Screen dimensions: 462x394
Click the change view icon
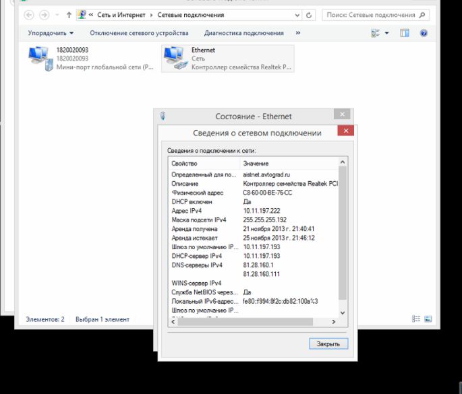click(376, 33)
